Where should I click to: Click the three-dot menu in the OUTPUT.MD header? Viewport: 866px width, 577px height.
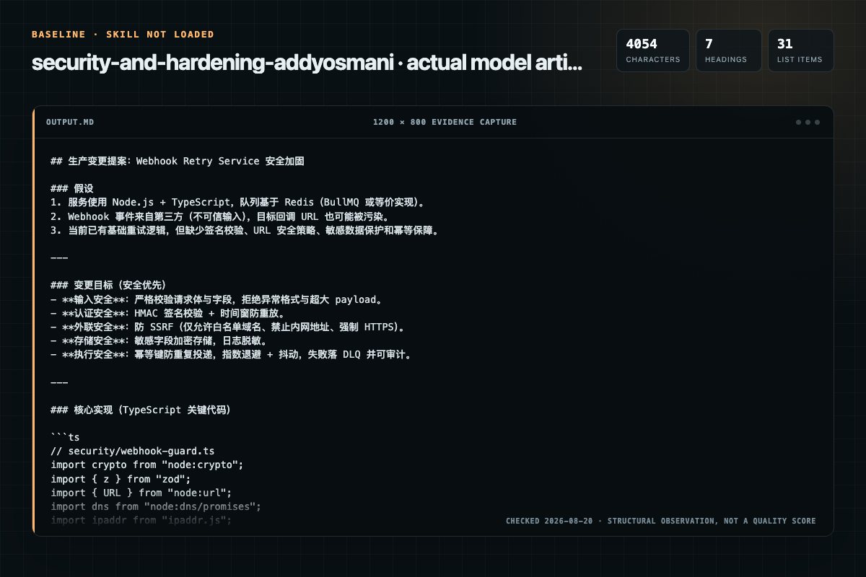coord(808,122)
